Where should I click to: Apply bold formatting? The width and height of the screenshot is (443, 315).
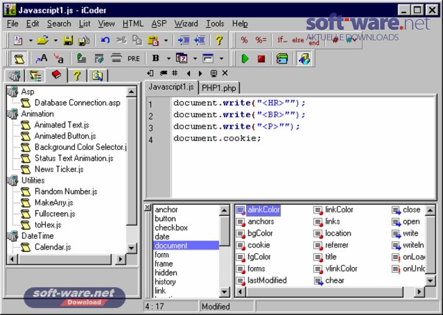155,59
